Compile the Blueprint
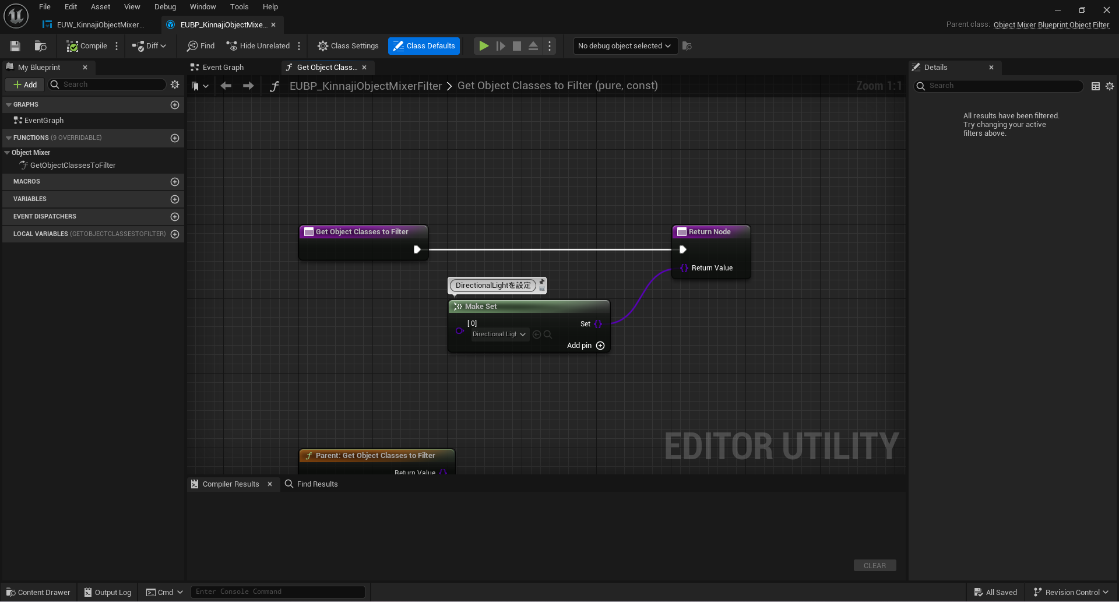The height and width of the screenshot is (602, 1119). click(x=87, y=45)
